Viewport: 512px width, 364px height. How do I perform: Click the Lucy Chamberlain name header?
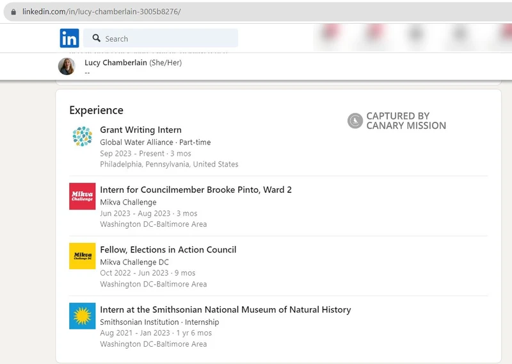[116, 62]
